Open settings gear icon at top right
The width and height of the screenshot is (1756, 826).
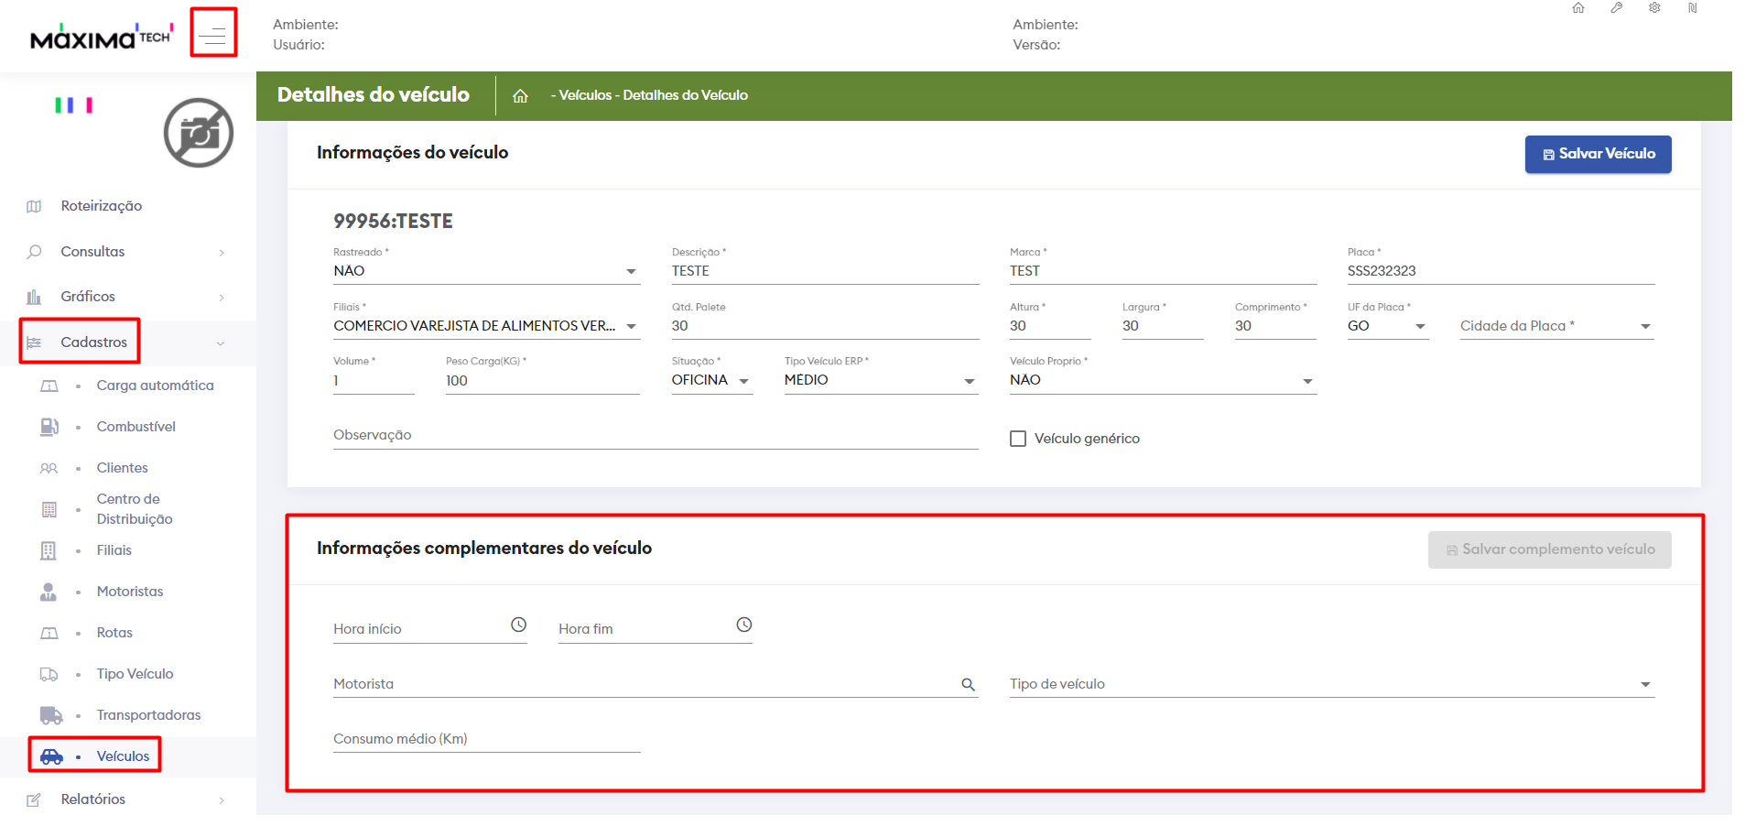click(1654, 8)
